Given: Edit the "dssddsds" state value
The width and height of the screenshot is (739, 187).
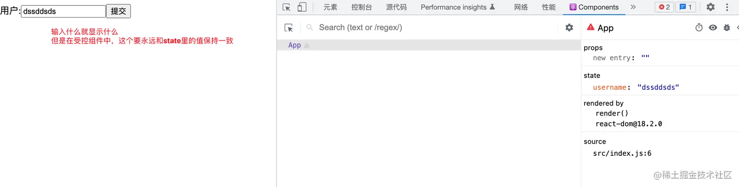Looking at the screenshot, I should pyautogui.click(x=658, y=87).
